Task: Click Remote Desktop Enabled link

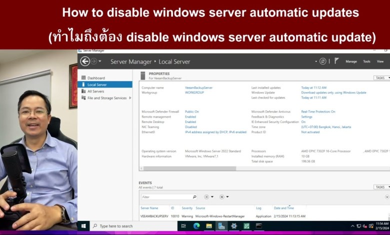Action: point(190,122)
